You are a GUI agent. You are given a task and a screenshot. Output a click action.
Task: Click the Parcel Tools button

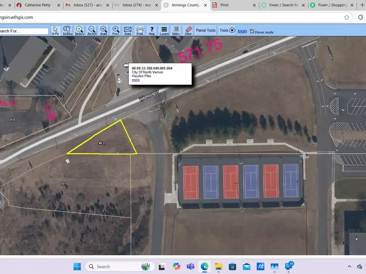pyautogui.click(x=205, y=31)
